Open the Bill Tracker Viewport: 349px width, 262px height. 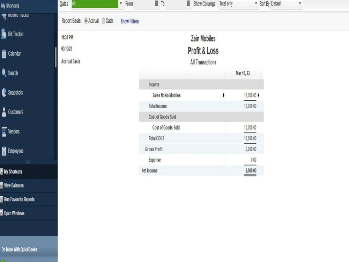point(16,34)
